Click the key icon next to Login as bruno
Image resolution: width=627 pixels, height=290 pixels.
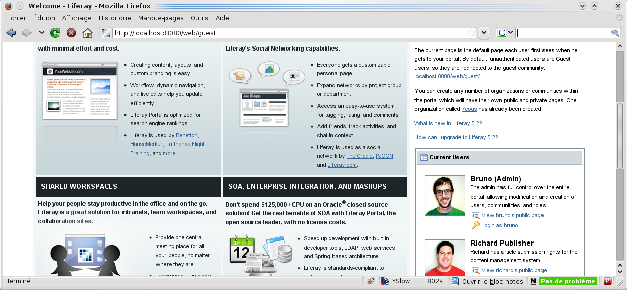tap(475, 225)
